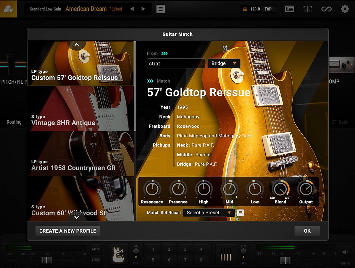Adjust the output level slider
The image size is (355, 268).
click(x=285, y=260)
